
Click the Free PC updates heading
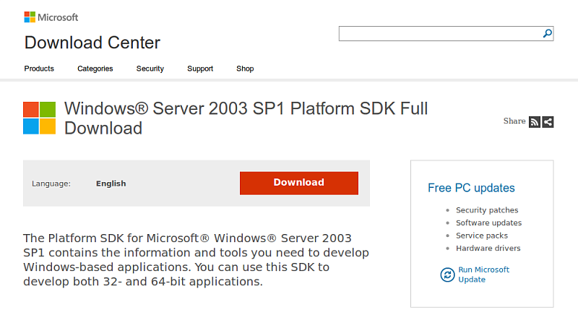click(471, 188)
